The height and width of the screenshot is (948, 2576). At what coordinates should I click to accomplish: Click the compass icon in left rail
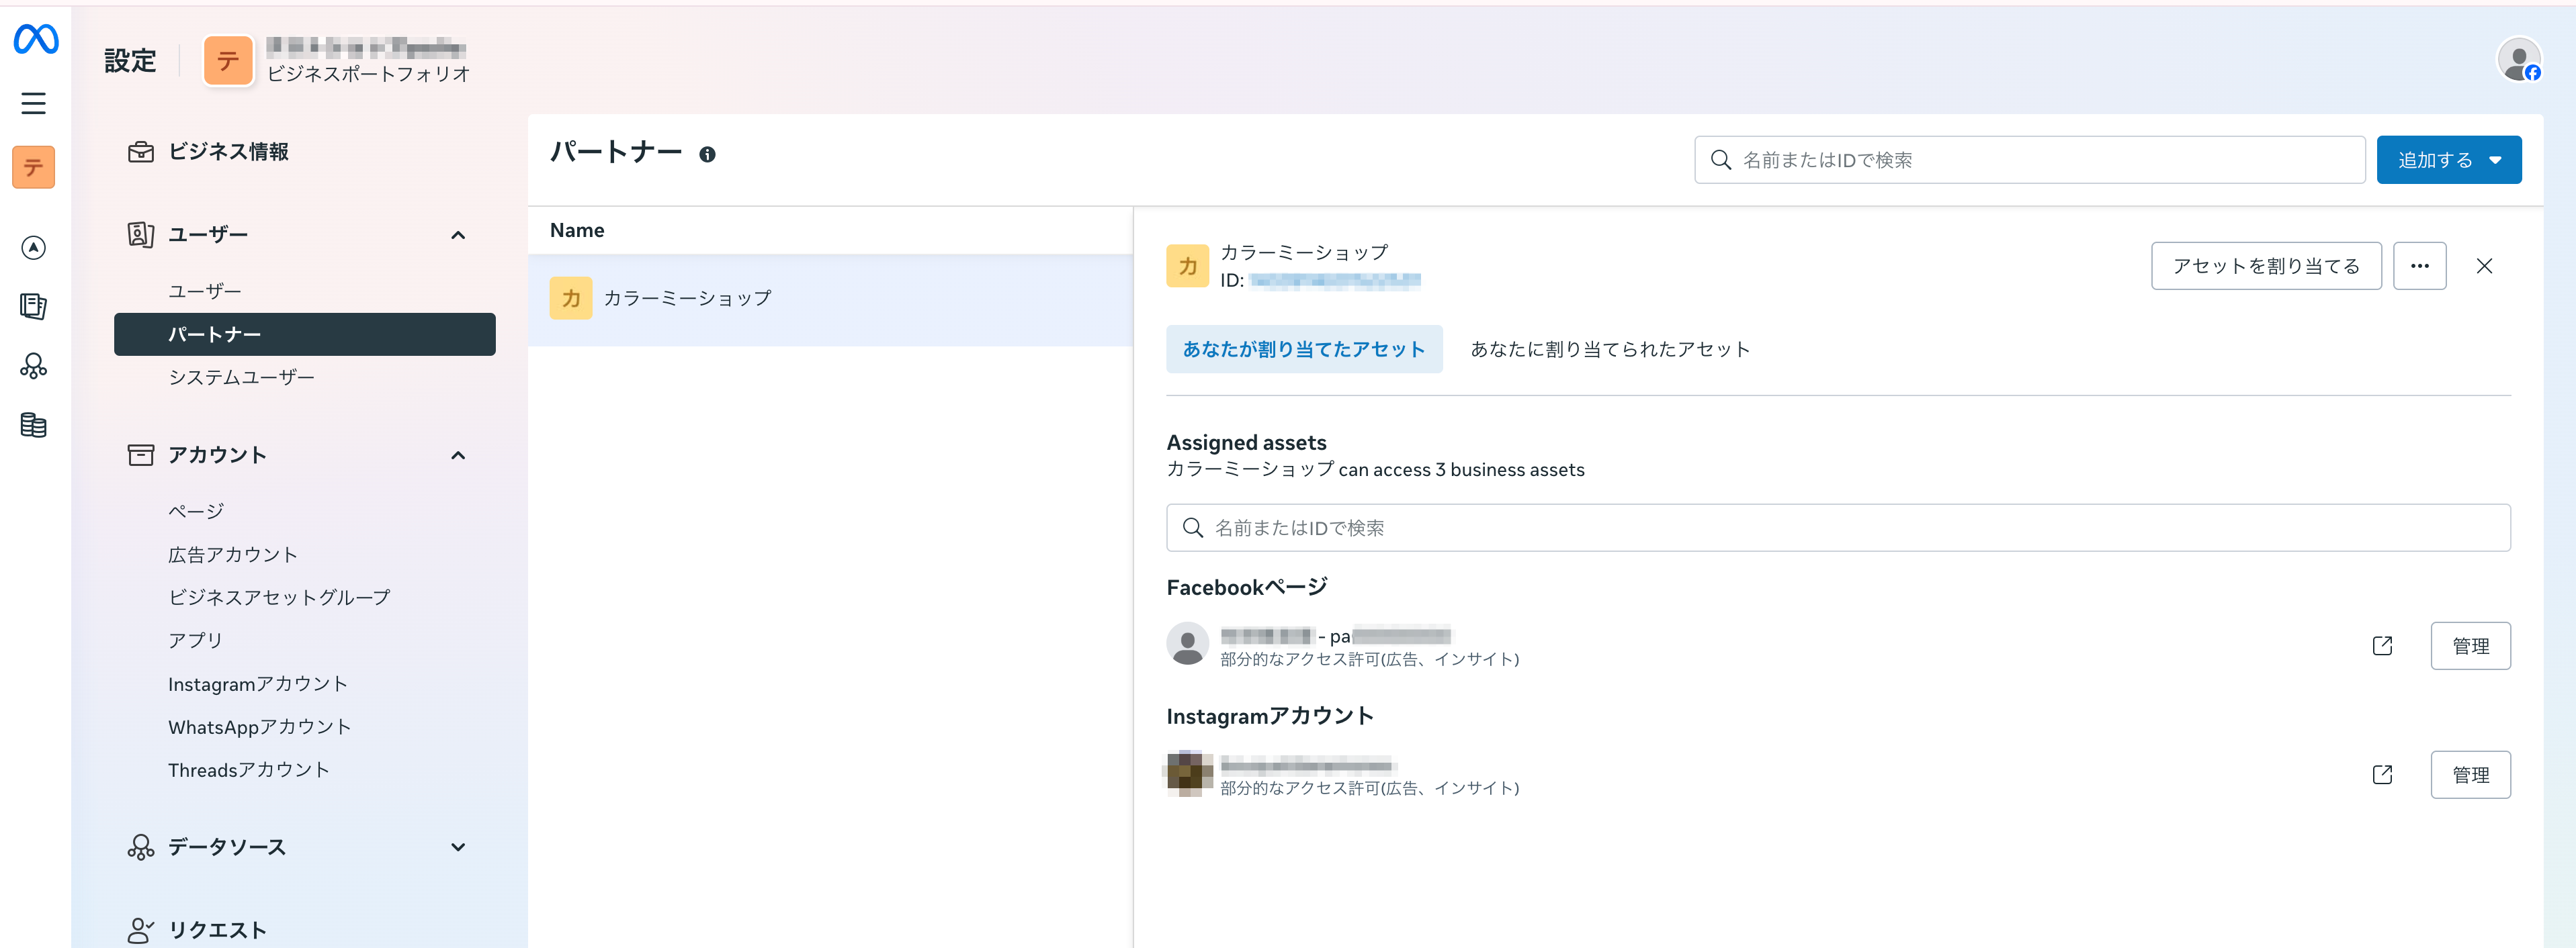[x=34, y=248]
